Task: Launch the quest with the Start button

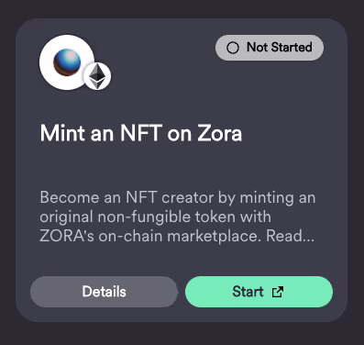Action: point(259,292)
